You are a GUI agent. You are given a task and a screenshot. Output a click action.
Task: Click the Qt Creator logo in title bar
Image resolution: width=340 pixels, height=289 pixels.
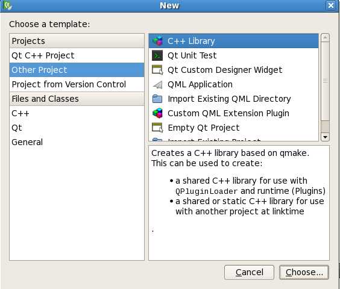point(7,5)
